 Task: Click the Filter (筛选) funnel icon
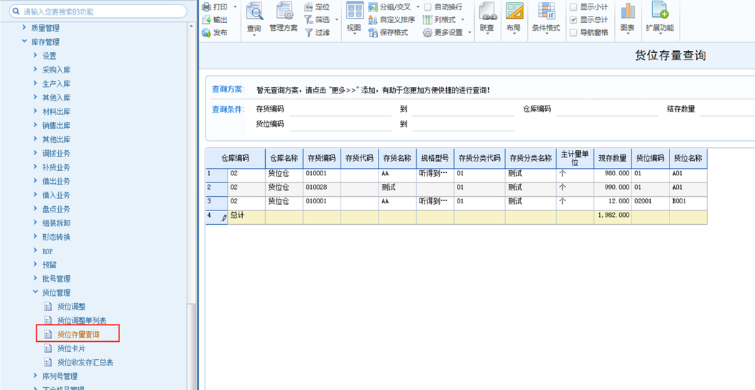coord(309,19)
